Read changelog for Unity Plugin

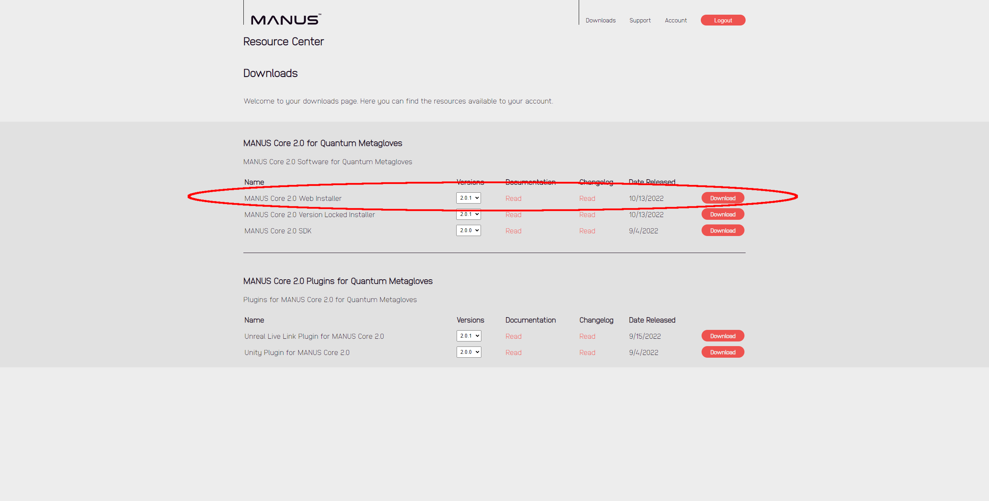click(587, 352)
